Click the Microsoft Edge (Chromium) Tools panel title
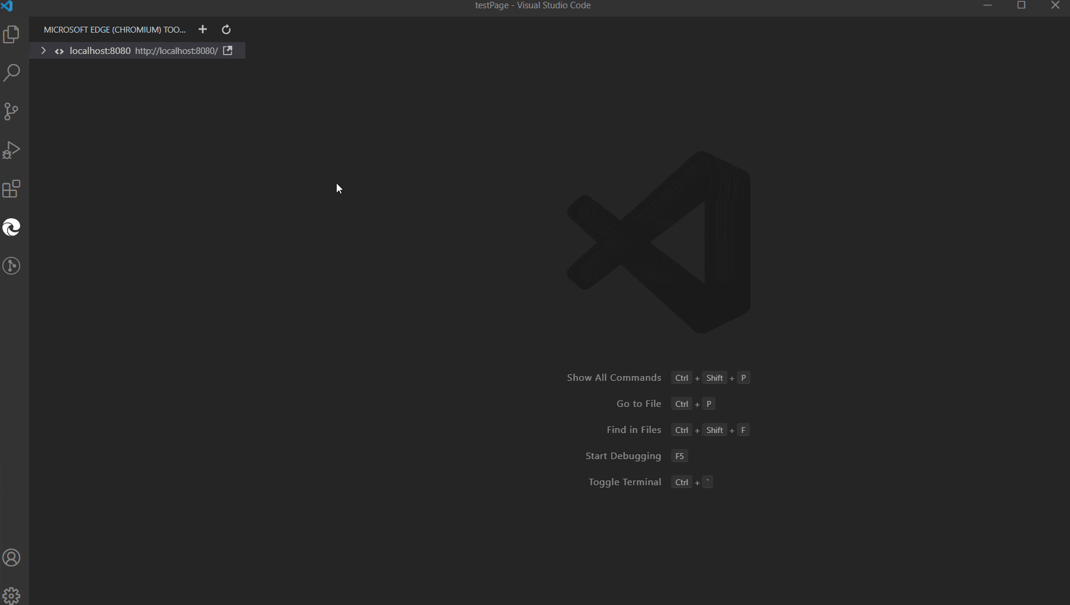The image size is (1070, 605). [114, 30]
